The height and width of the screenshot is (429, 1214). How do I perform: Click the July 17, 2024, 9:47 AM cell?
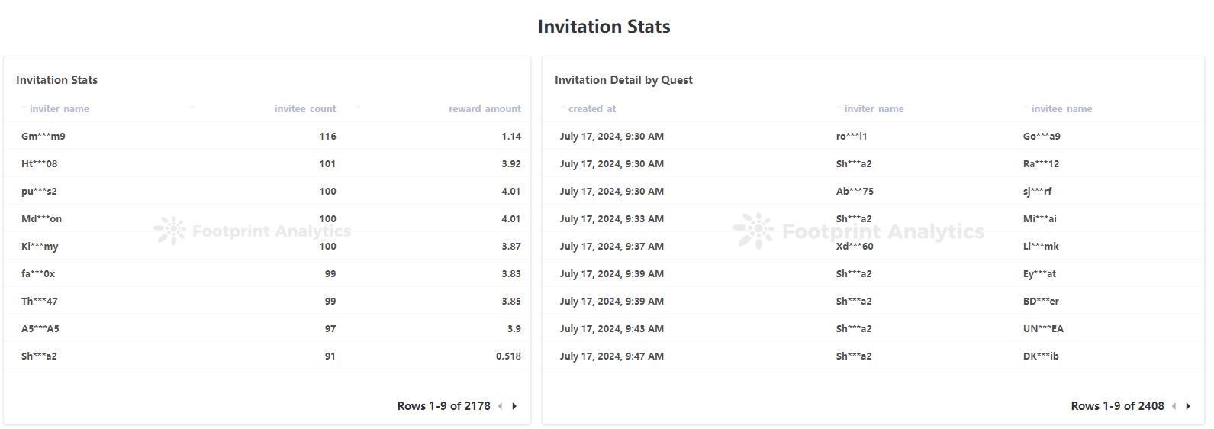click(x=611, y=356)
